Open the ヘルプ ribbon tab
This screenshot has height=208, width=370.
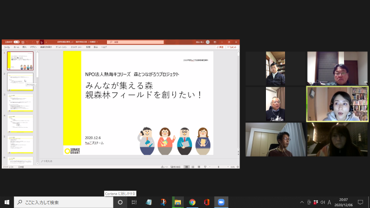104,47
